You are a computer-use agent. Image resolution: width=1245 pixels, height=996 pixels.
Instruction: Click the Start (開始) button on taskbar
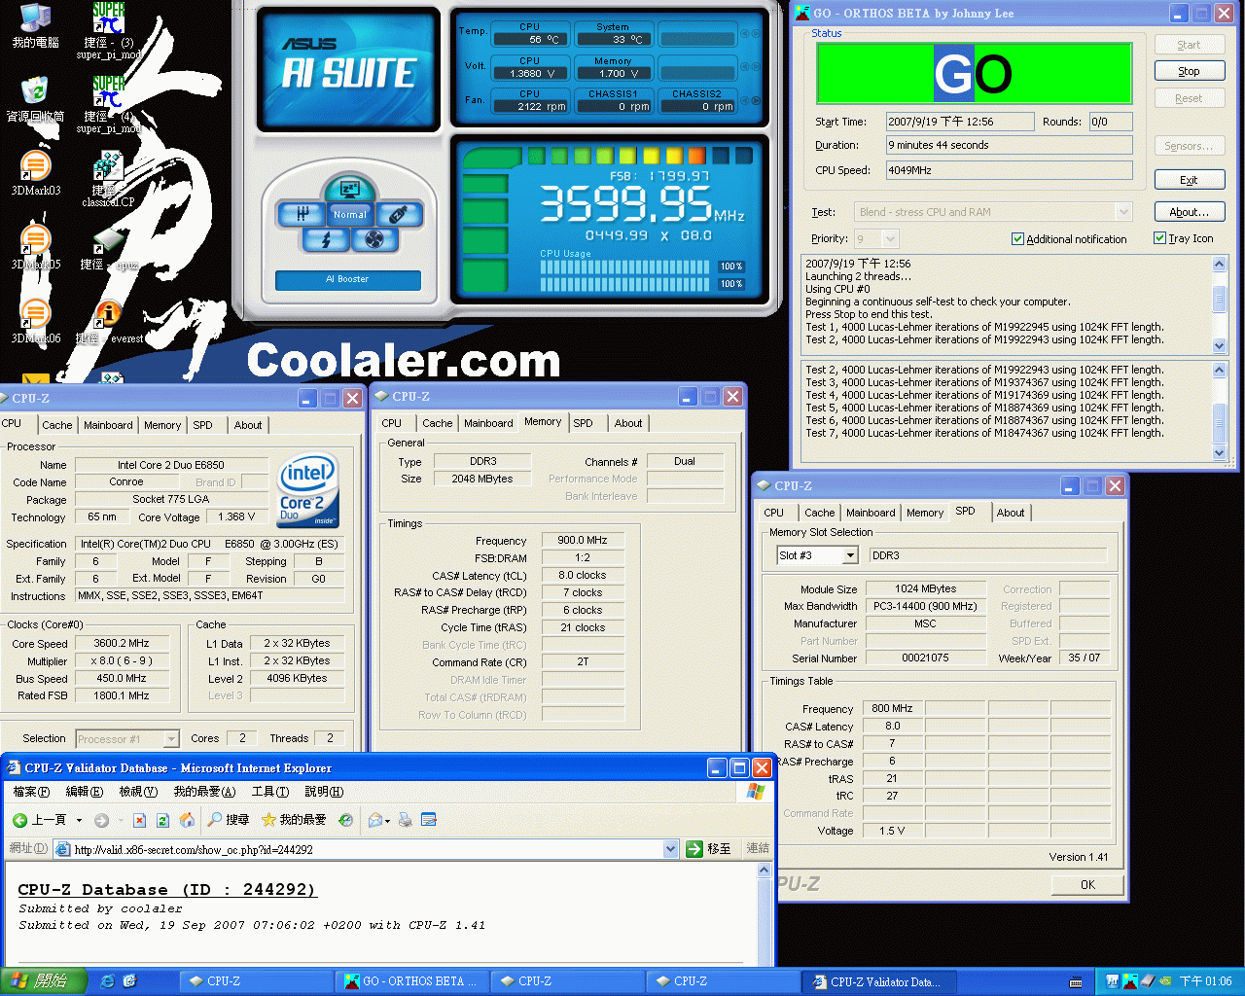(x=44, y=981)
